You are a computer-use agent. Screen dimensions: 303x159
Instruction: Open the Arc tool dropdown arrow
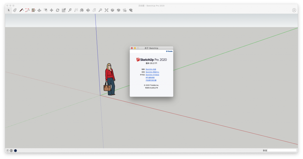[29, 10]
